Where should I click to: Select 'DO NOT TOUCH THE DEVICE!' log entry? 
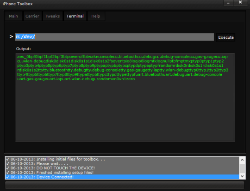[122, 168]
